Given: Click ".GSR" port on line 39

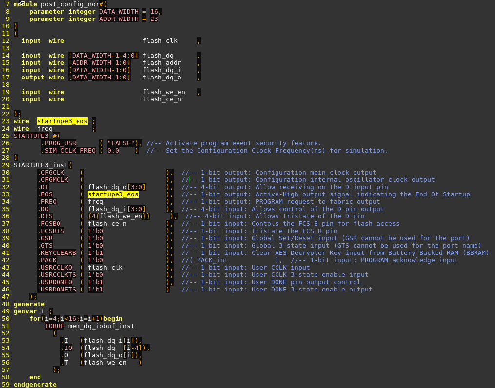Looking at the screenshot, I should tap(45, 238).
